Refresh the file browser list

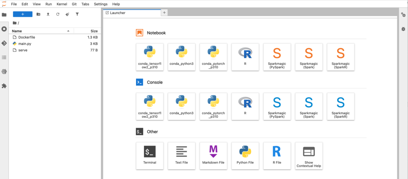(x=58, y=14)
